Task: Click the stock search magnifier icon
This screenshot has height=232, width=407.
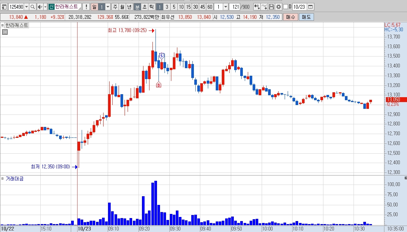Action: click(32, 7)
